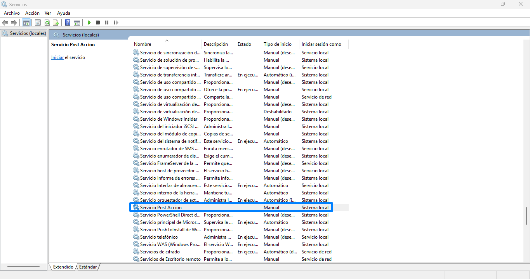The width and height of the screenshot is (530, 279).
Task: Select Servicios (locales) in the console tree
Action: (28, 33)
